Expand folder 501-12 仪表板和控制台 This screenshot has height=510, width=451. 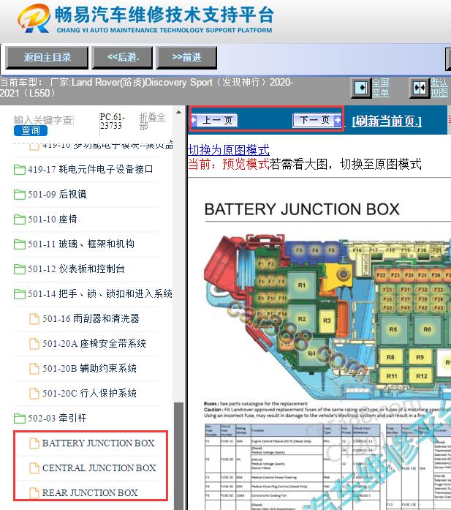pyautogui.click(x=76, y=269)
